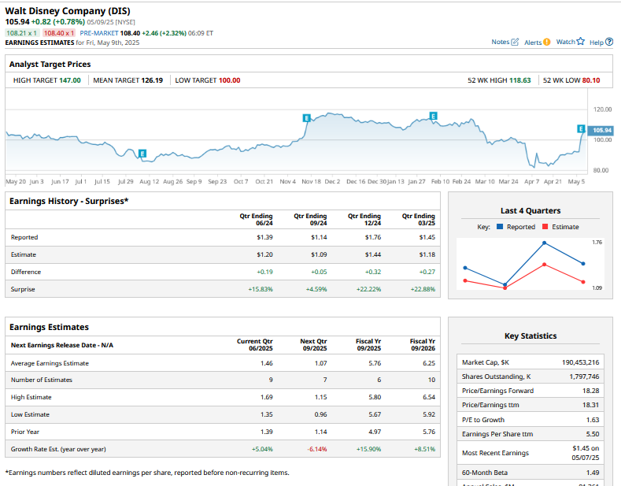This screenshot has width=621, height=486.
Task: Click the Low Target 100.00 value
Action: point(230,80)
